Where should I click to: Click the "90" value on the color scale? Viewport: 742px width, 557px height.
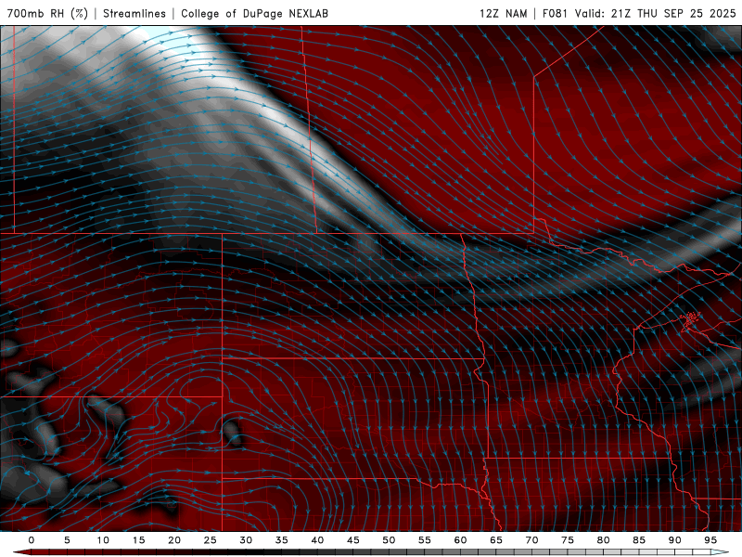[x=674, y=540]
